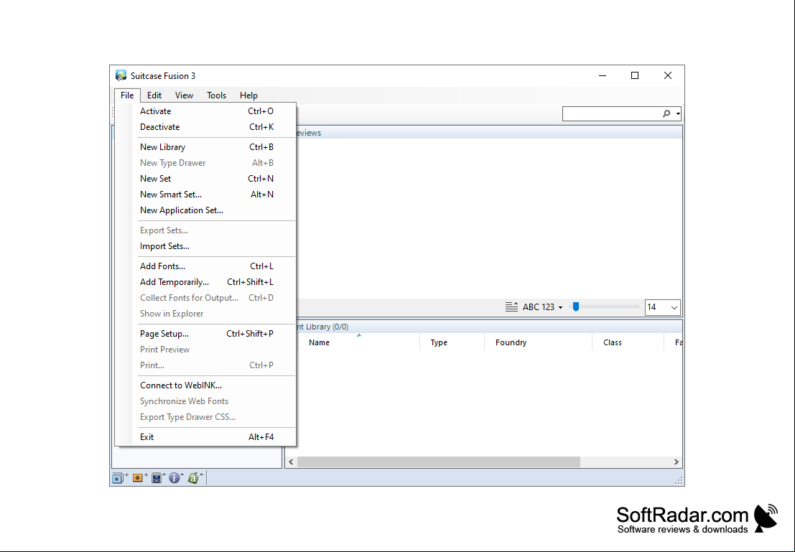
Task: Open the Edit menu
Action: (154, 95)
